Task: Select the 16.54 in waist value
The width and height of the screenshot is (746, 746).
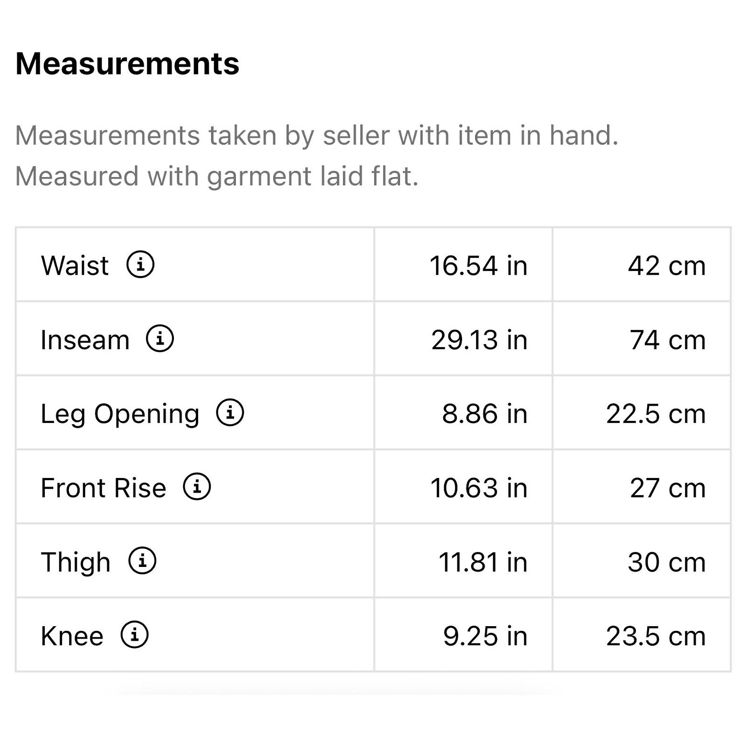Action: point(478,266)
